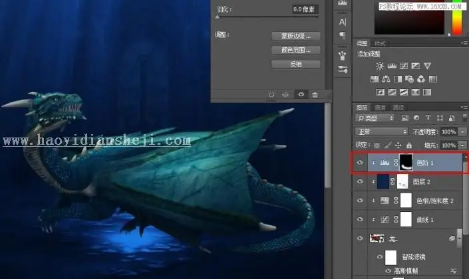
Task: Lock transparent pixels of the layer
Action: 377,145
